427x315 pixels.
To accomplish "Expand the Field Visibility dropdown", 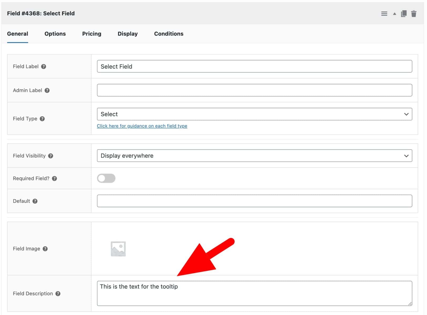I will pos(254,156).
